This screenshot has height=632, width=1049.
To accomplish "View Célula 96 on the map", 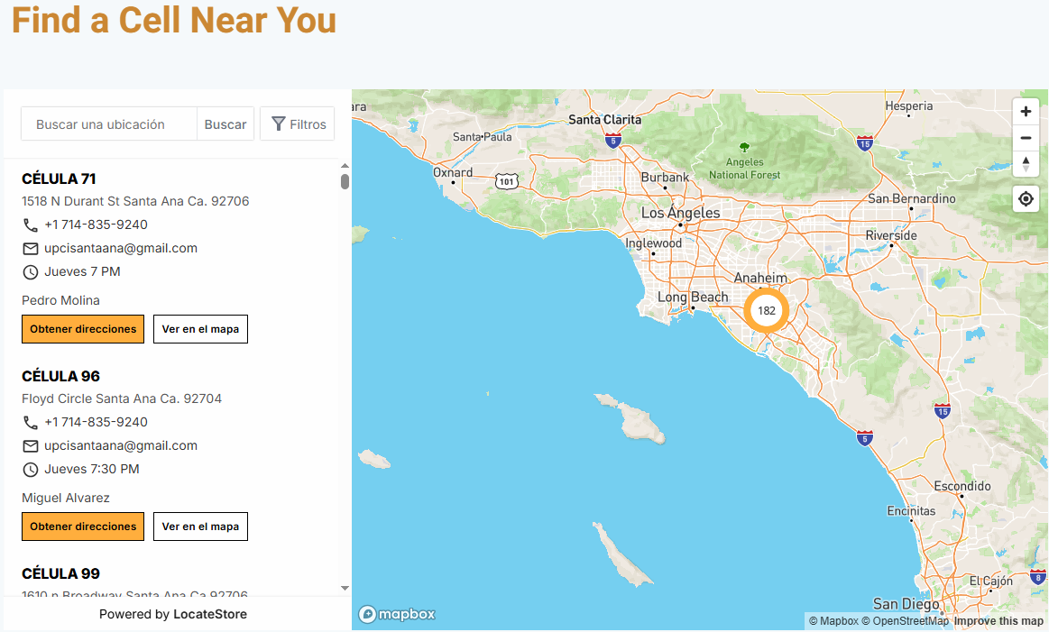I will click(x=200, y=527).
